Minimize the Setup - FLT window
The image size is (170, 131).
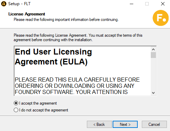point(132,4)
